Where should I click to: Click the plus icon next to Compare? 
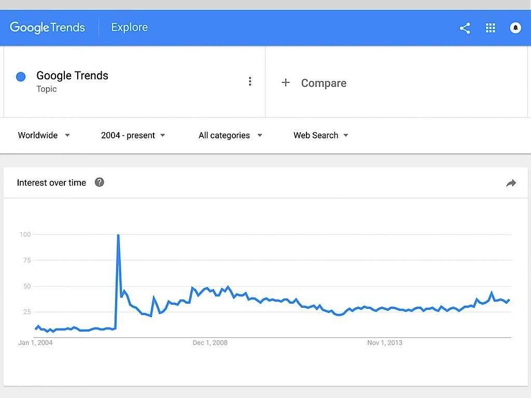point(285,82)
